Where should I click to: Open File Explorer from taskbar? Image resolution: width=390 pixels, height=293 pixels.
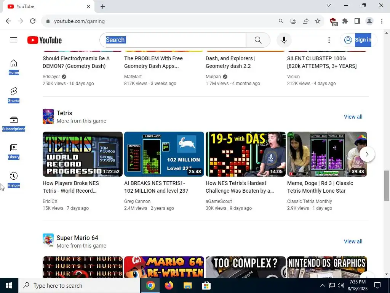[187, 285]
